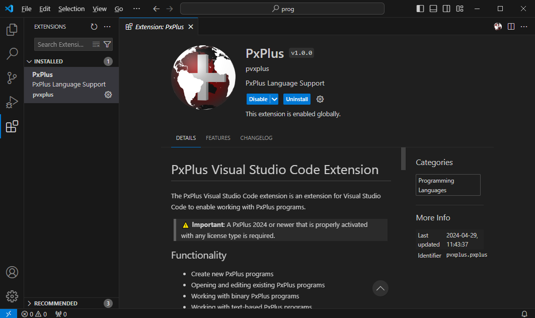
Task: Select the Search icon in the Activity Bar
Action: pos(12,53)
